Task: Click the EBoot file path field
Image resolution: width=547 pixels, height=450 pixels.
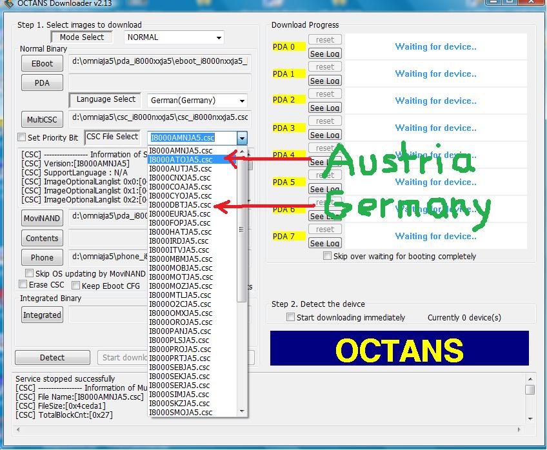Action: pos(160,63)
